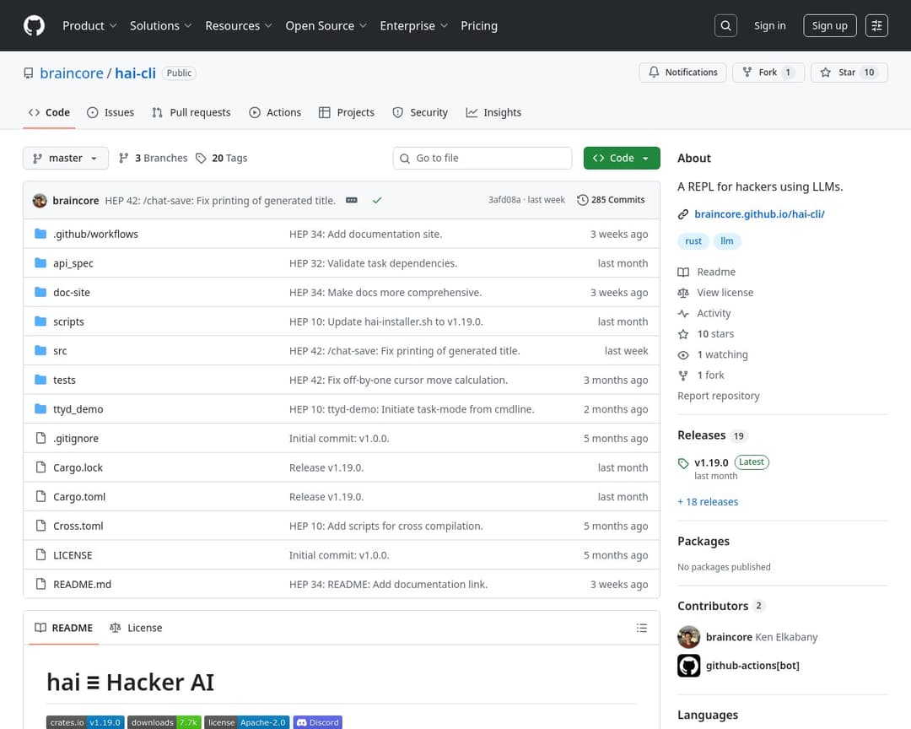The image size is (911, 729).
Task: Click the commit message ellipsis icon
Action: [352, 200]
